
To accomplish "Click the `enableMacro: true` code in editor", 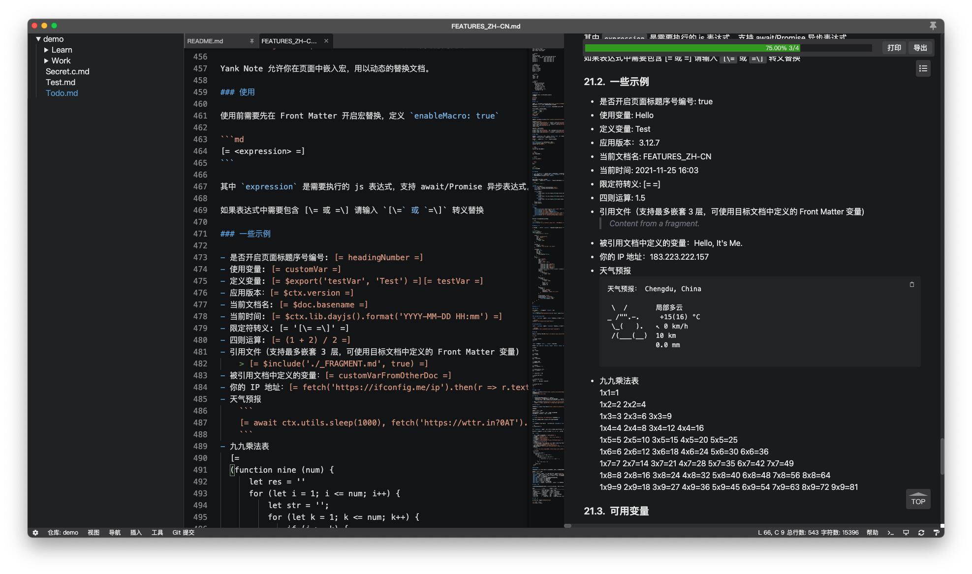I will 454,116.
